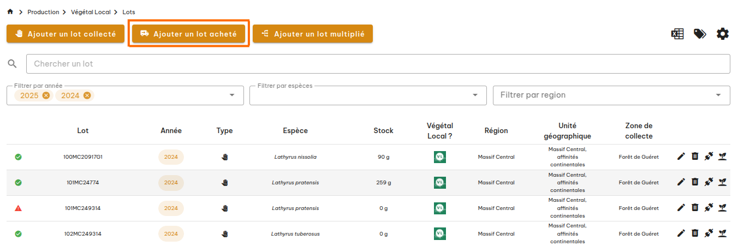Delete lot 101MC24774 using the trash icon

click(695, 182)
